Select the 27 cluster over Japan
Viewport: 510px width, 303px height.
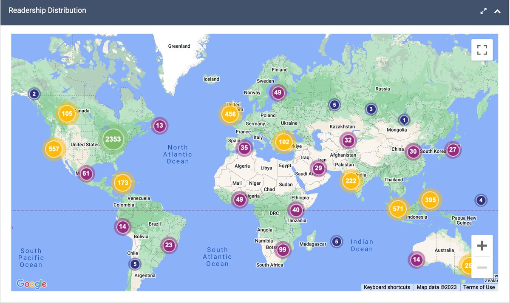pos(453,150)
